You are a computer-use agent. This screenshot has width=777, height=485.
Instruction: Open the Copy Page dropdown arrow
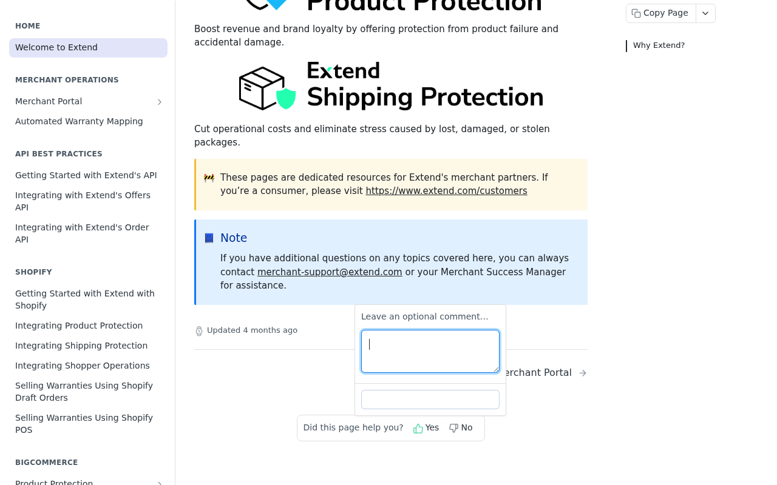click(705, 13)
